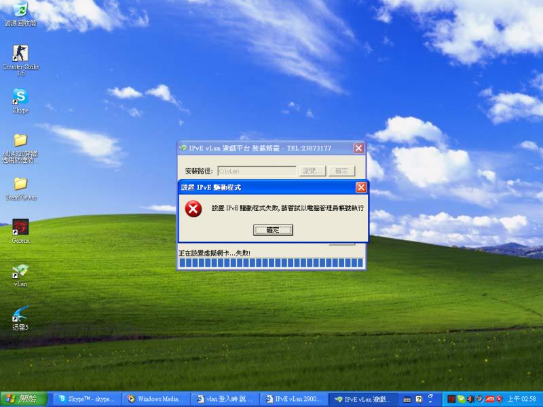Click the greyed 確定 button in installer window
543x407 pixels.
point(342,171)
